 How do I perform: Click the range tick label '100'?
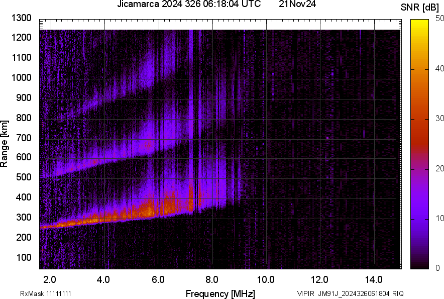tap(24, 257)
